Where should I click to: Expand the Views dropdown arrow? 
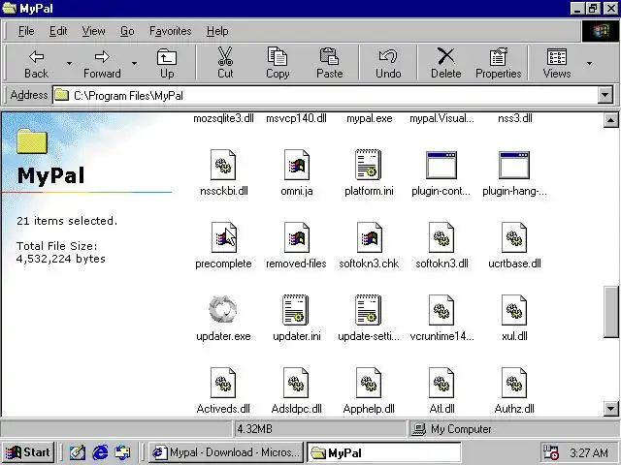pyautogui.click(x=589, y=63)
